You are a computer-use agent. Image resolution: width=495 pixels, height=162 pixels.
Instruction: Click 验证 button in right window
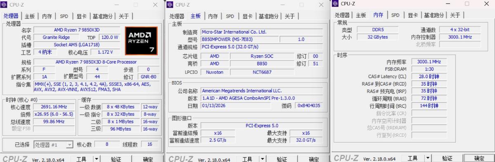coord(447,158)
